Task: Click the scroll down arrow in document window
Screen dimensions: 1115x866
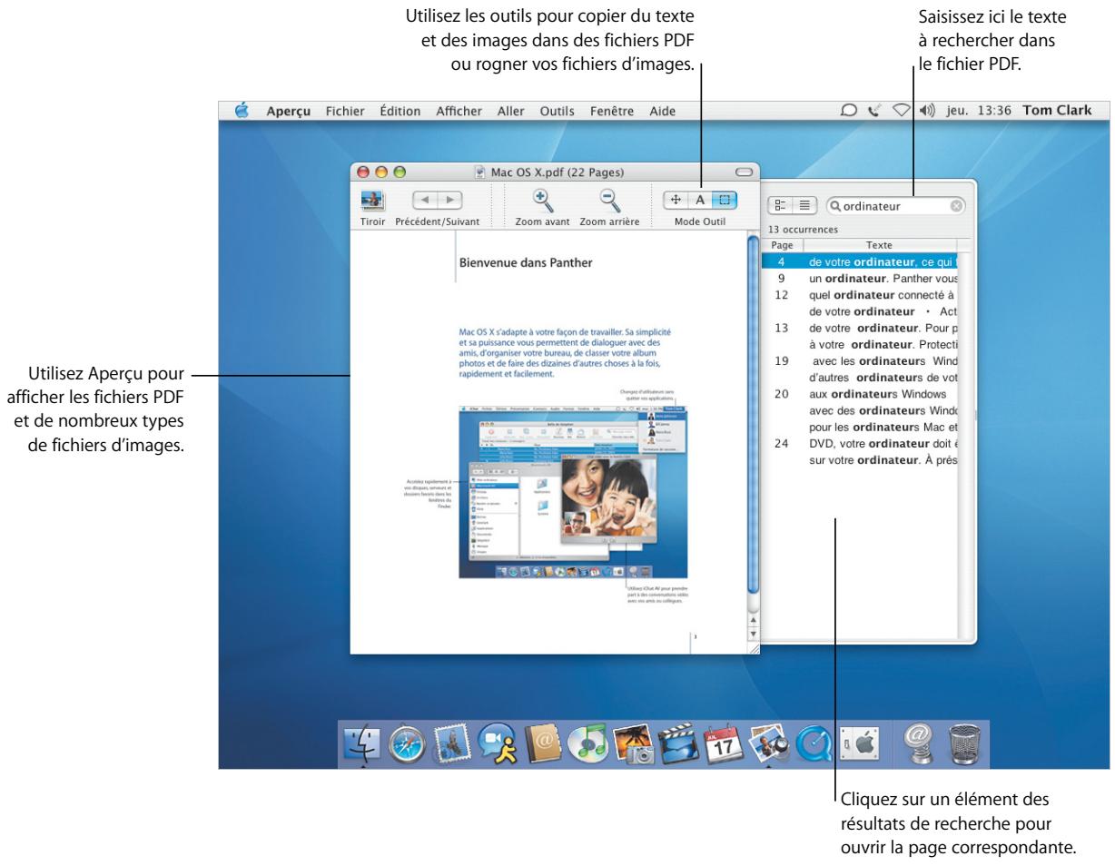Action: 752,634
